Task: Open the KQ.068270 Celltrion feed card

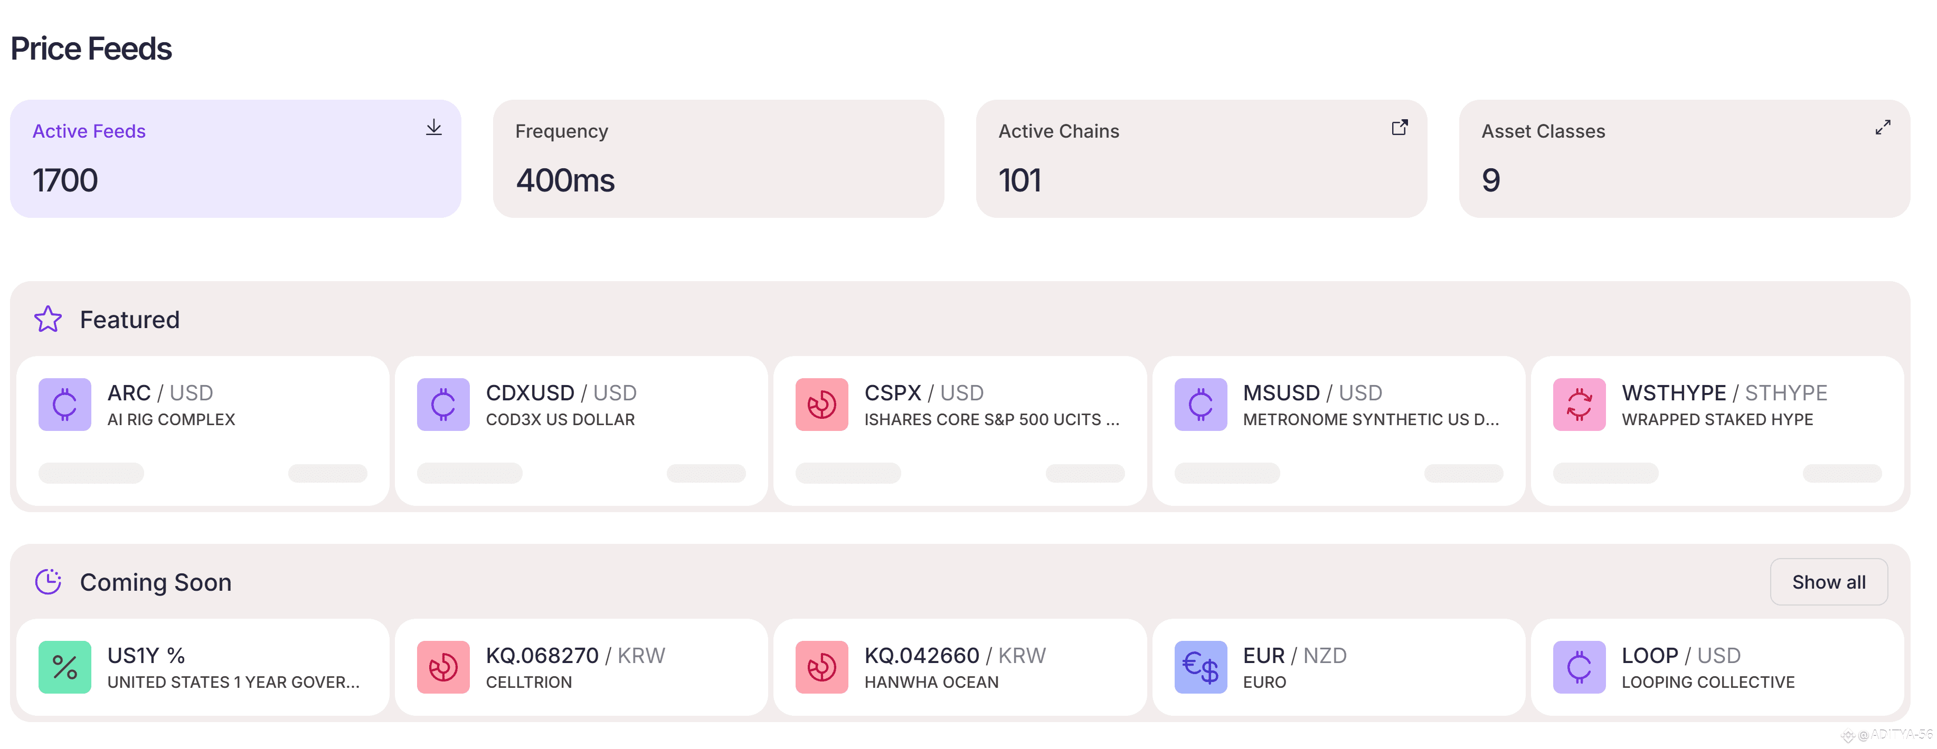Action: pos(581,667)
